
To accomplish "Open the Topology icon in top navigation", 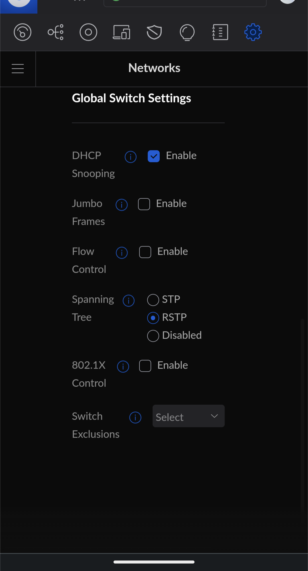I will 56,32.
